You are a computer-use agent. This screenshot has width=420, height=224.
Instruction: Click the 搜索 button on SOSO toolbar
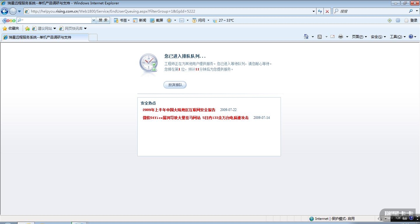tap(103, 20)
